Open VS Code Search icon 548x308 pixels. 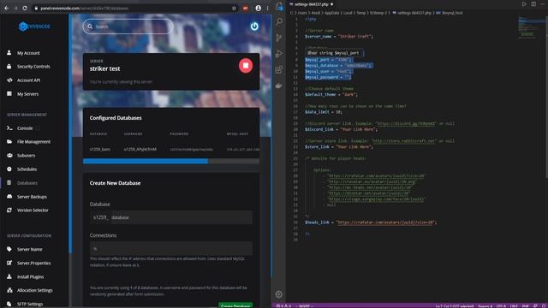coord(279,21)
